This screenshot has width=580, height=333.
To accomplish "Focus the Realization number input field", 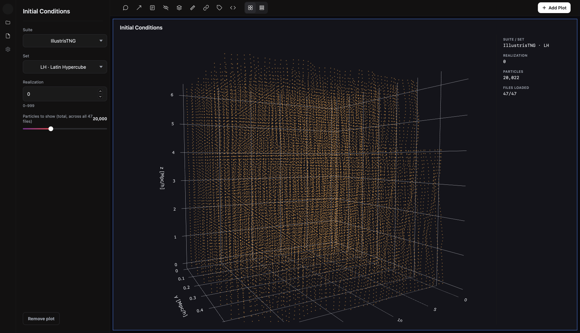I will pos(65,94).
